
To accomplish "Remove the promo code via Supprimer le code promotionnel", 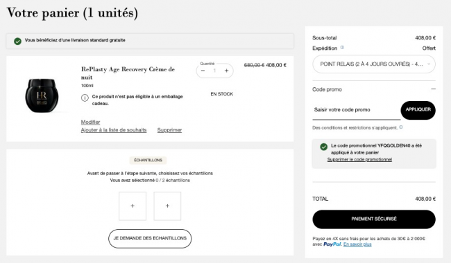I will [359, 159].
